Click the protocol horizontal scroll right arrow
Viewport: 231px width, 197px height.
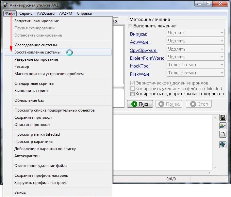tap(209, 173)
